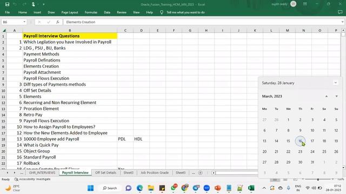Screen dimensions: 346x194
Task: Select cell 'Payroll Interview Questions'
Action: click(70, 36)
